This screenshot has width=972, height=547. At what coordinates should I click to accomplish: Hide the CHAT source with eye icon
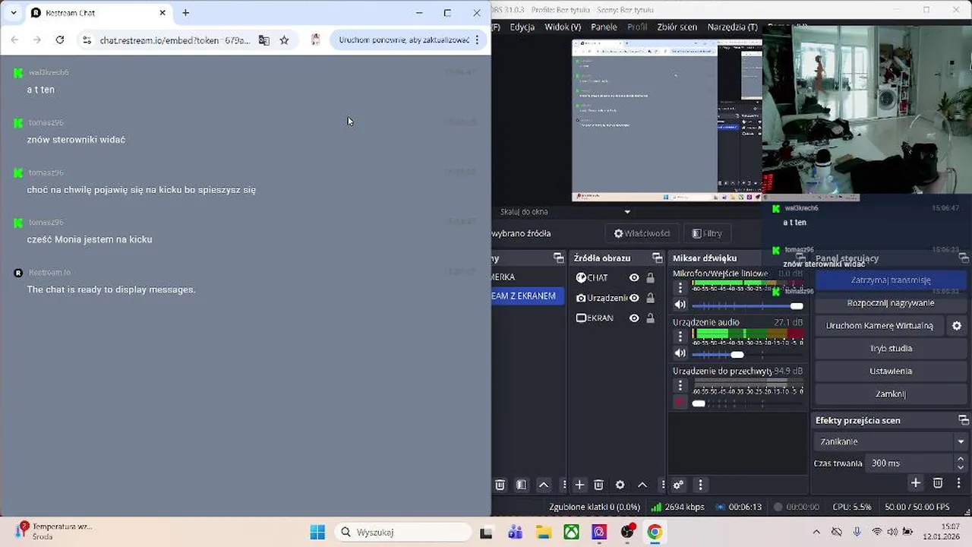634,278
